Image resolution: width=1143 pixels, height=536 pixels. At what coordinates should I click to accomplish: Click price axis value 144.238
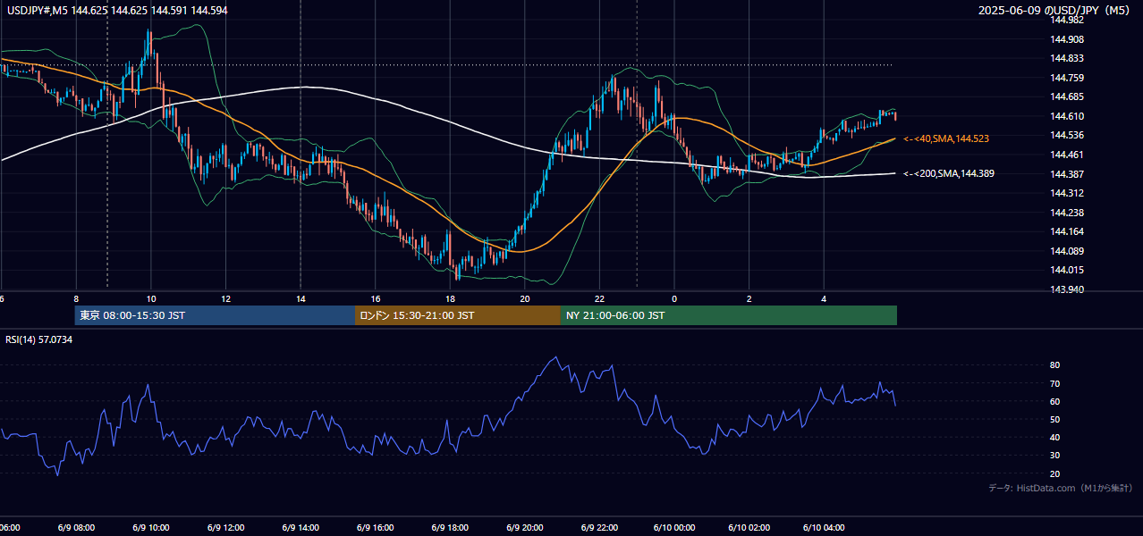click(x=1067, y=213)
